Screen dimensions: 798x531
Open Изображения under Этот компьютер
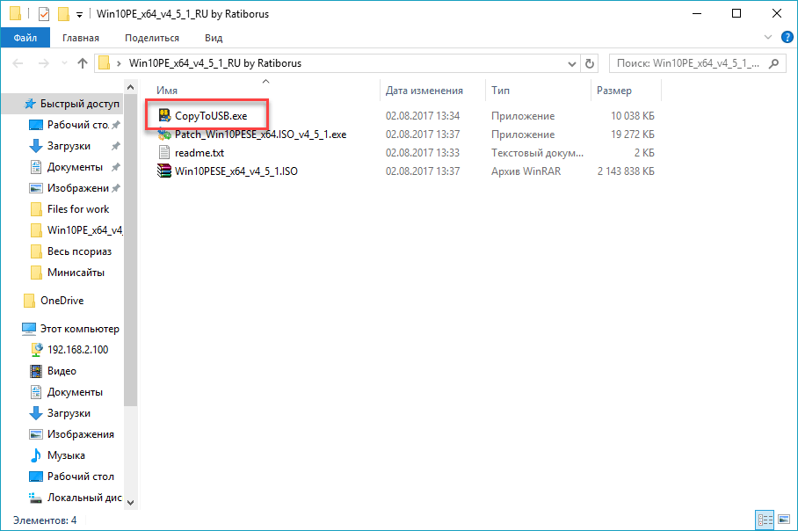point(71,434)
